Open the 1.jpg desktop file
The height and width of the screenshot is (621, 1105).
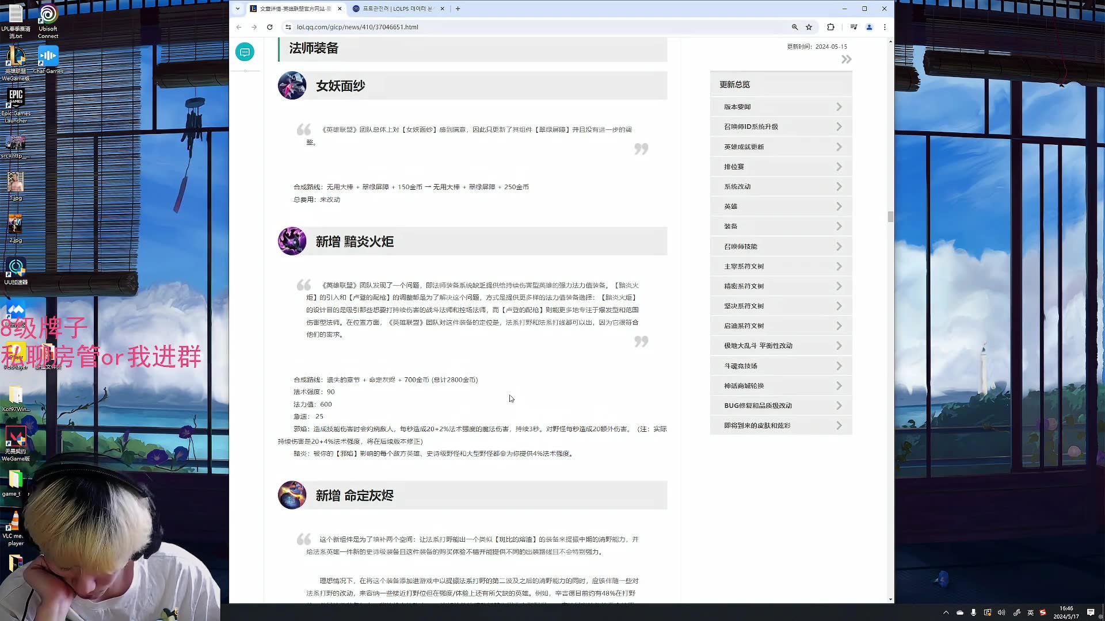click(16, 186)
